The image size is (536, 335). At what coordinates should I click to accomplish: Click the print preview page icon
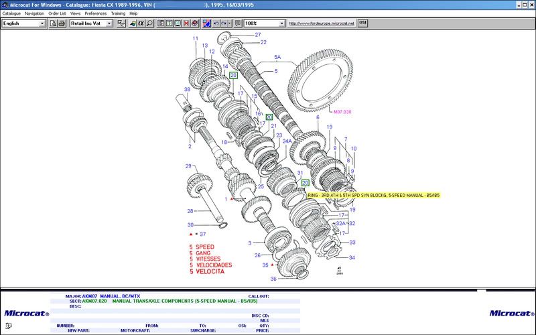pyautogui.click(x=53, y=23)
